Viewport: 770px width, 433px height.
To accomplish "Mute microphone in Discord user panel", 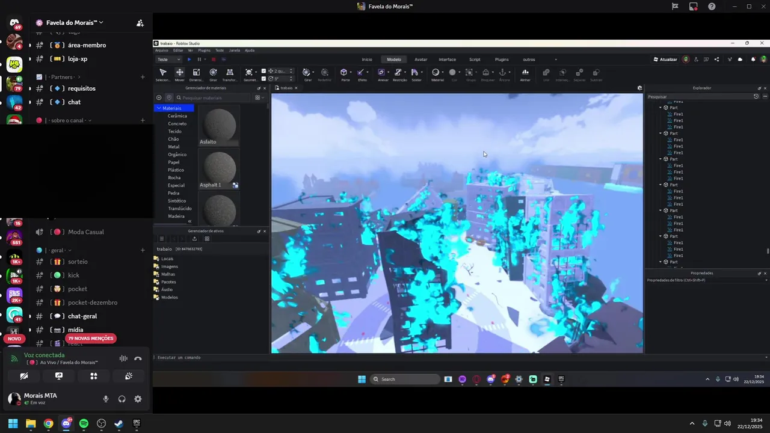I will point(106,399).
